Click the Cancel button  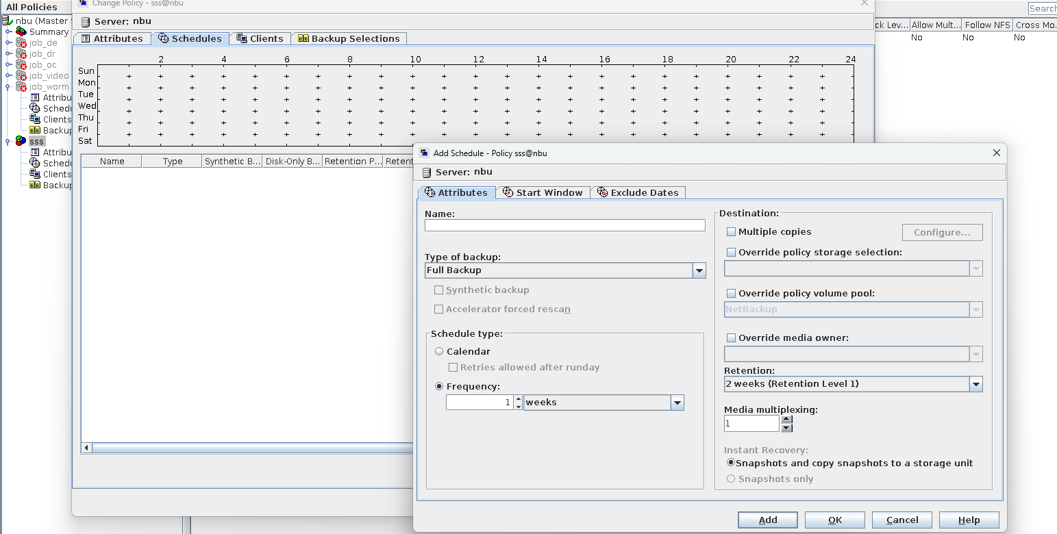[x=902, y=520]
